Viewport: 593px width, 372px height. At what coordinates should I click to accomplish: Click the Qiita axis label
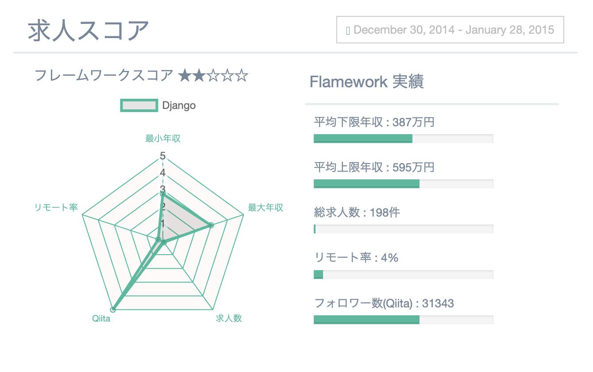click(101, 318)
